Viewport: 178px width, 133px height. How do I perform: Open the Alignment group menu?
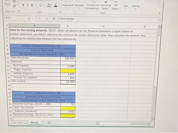tap(68, 6)
